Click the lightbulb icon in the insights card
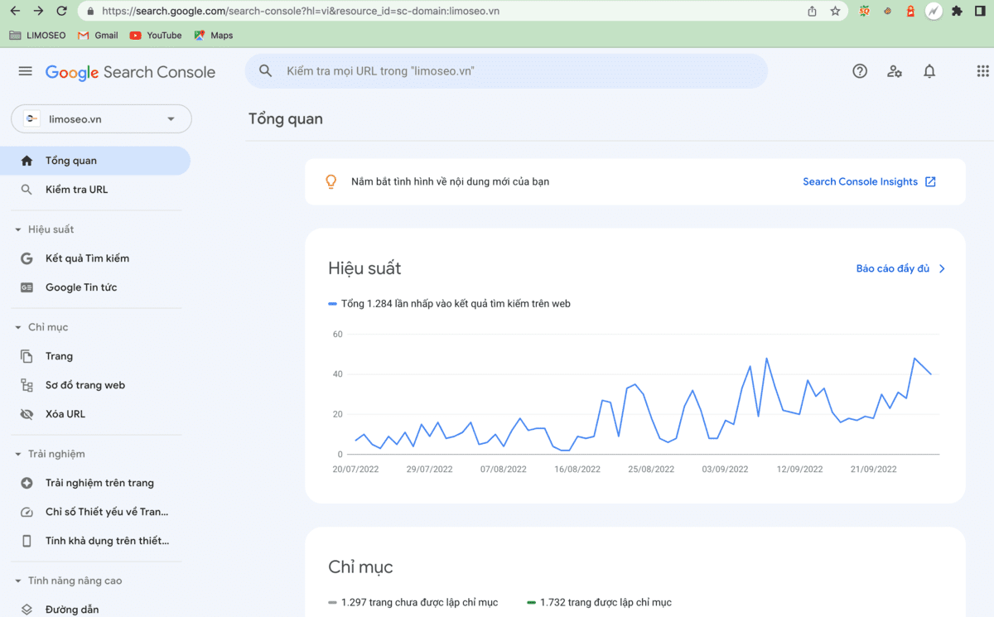The image size is (994, 617). click(331, 181)
